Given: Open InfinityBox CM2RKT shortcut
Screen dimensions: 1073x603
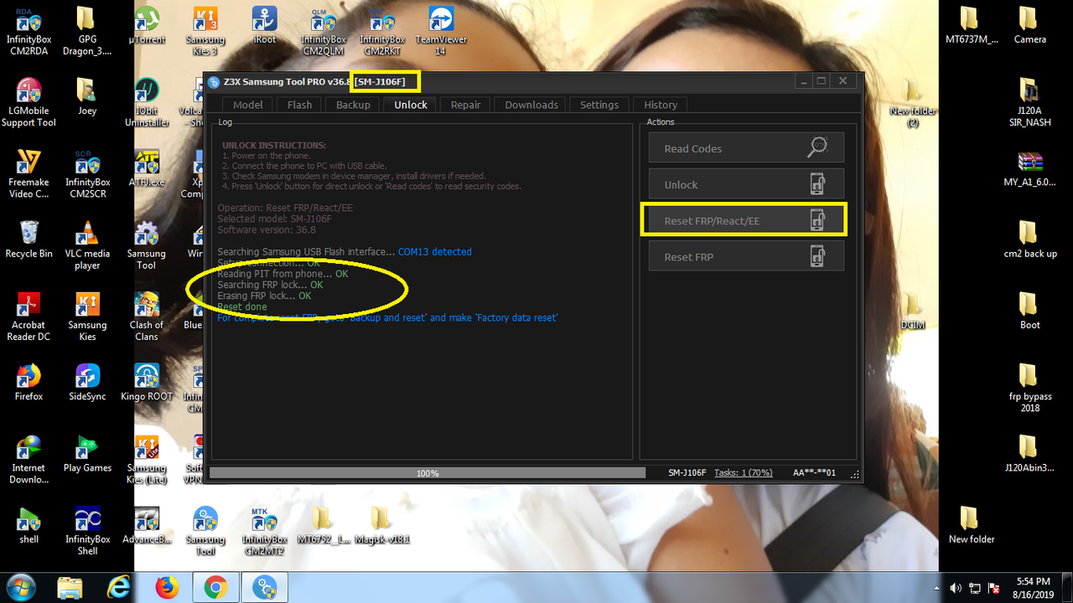Looking at the screenshot, I should (382, 32).
